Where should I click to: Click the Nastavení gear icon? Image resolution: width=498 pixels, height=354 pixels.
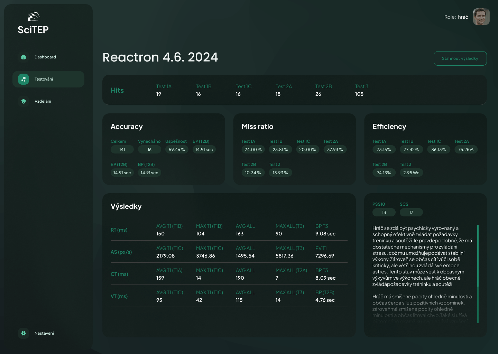[x=24, y=333]
